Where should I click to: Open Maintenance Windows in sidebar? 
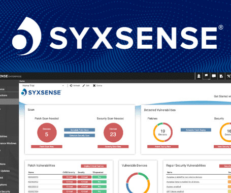coord(8,143)
